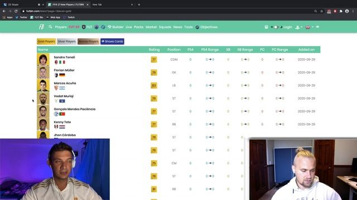357x200 pixels.
Task: Open the Twitter bookmark
Action: point(21,17)
